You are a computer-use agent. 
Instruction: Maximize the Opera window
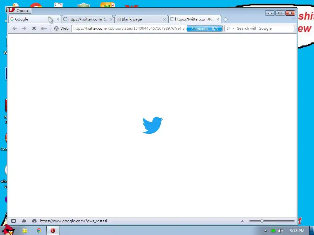[x=280, y=13]
